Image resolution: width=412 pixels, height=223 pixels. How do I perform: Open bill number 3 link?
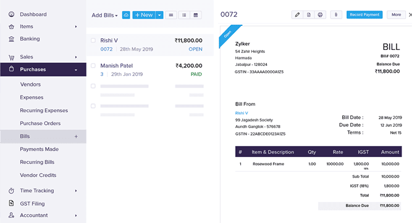102,74
